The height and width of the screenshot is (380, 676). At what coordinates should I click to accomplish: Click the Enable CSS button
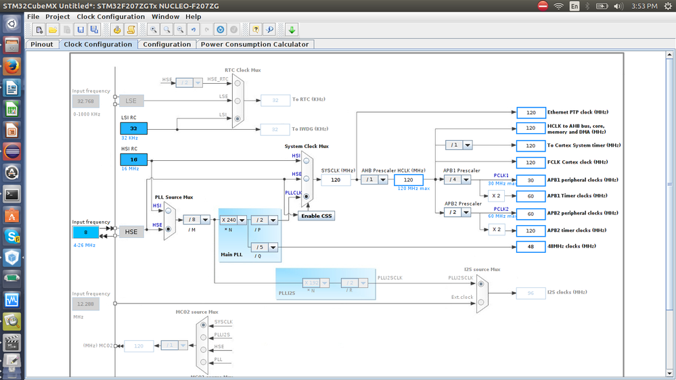click(x=317, y=216)
